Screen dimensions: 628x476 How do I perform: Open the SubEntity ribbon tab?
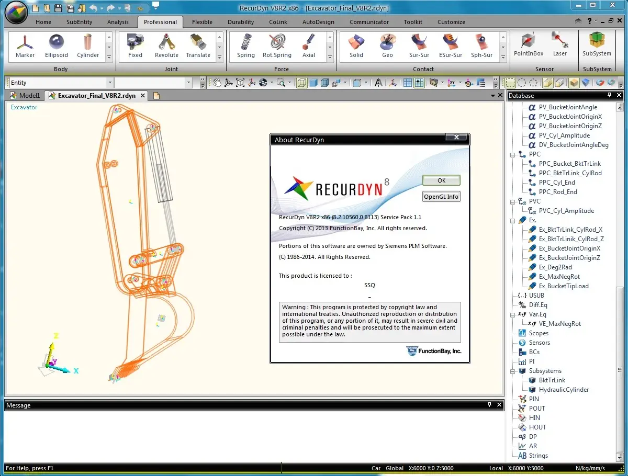click(x=80, y=22)
